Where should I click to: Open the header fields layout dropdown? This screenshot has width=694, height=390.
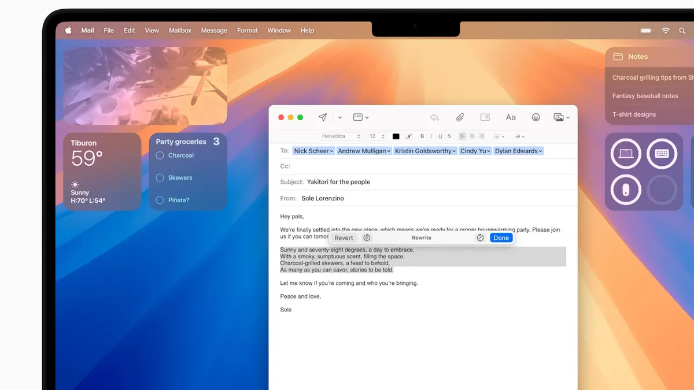pos(361,117)
